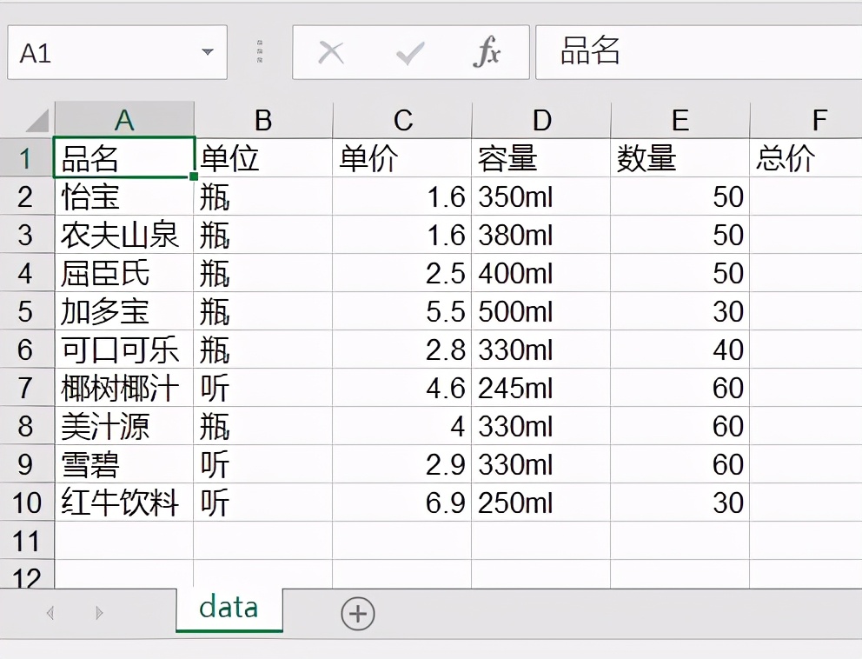862x659 pixels.
Task: Select column F header
Action: (806, 120)
